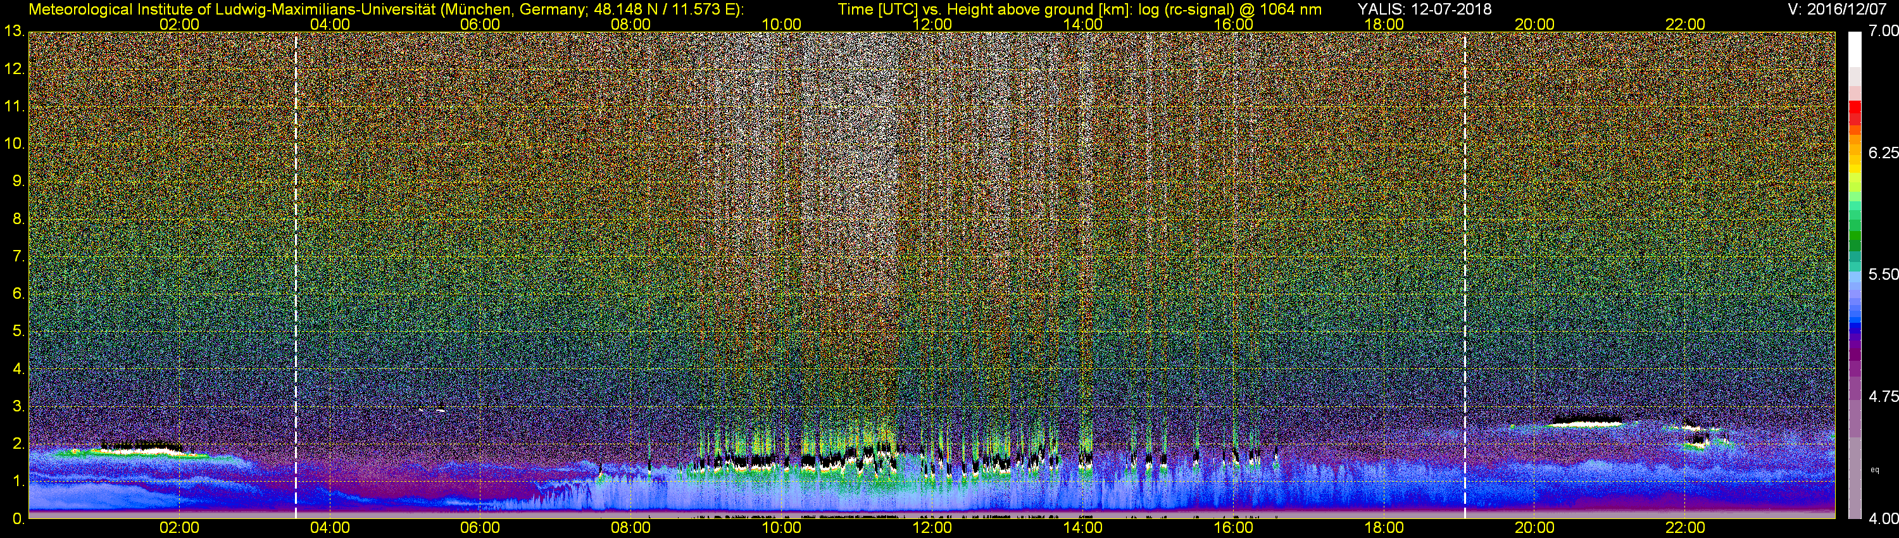This screenshot has height=538, width=1899.
Task: Click the 4.00 colorbar scale label
Action: tap(1883, 519)
